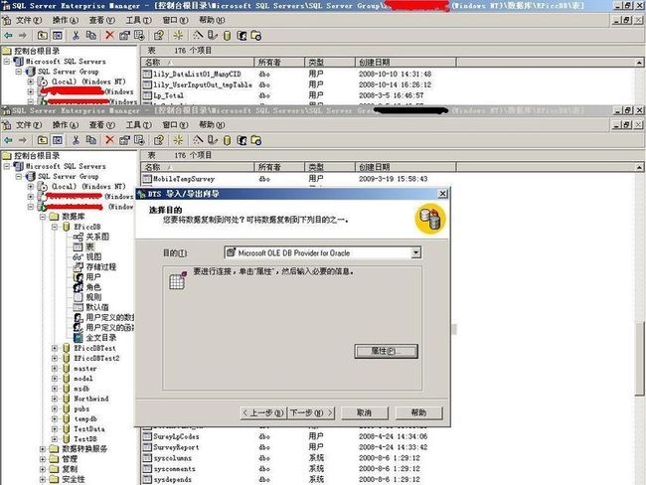Click the properties icon in lower window toolbar
The height and width of the screenshot is (485, 646).
(x=124, y=140)
